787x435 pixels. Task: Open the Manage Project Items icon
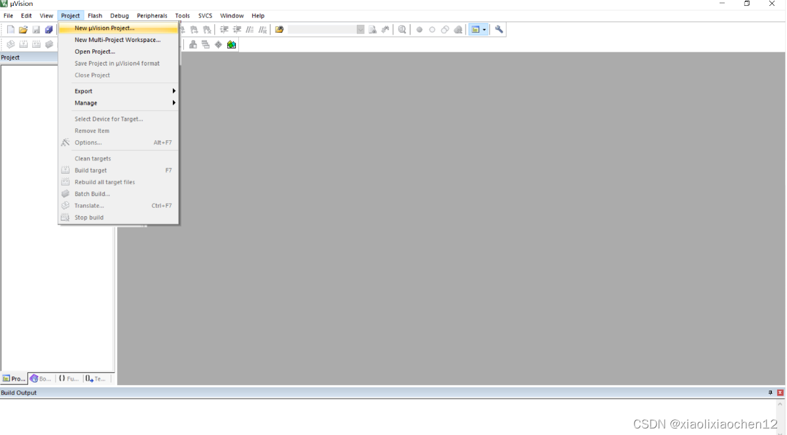193,45
